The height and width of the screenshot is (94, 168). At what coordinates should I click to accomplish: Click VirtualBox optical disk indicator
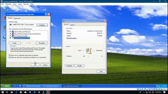(x=140, y=89)
